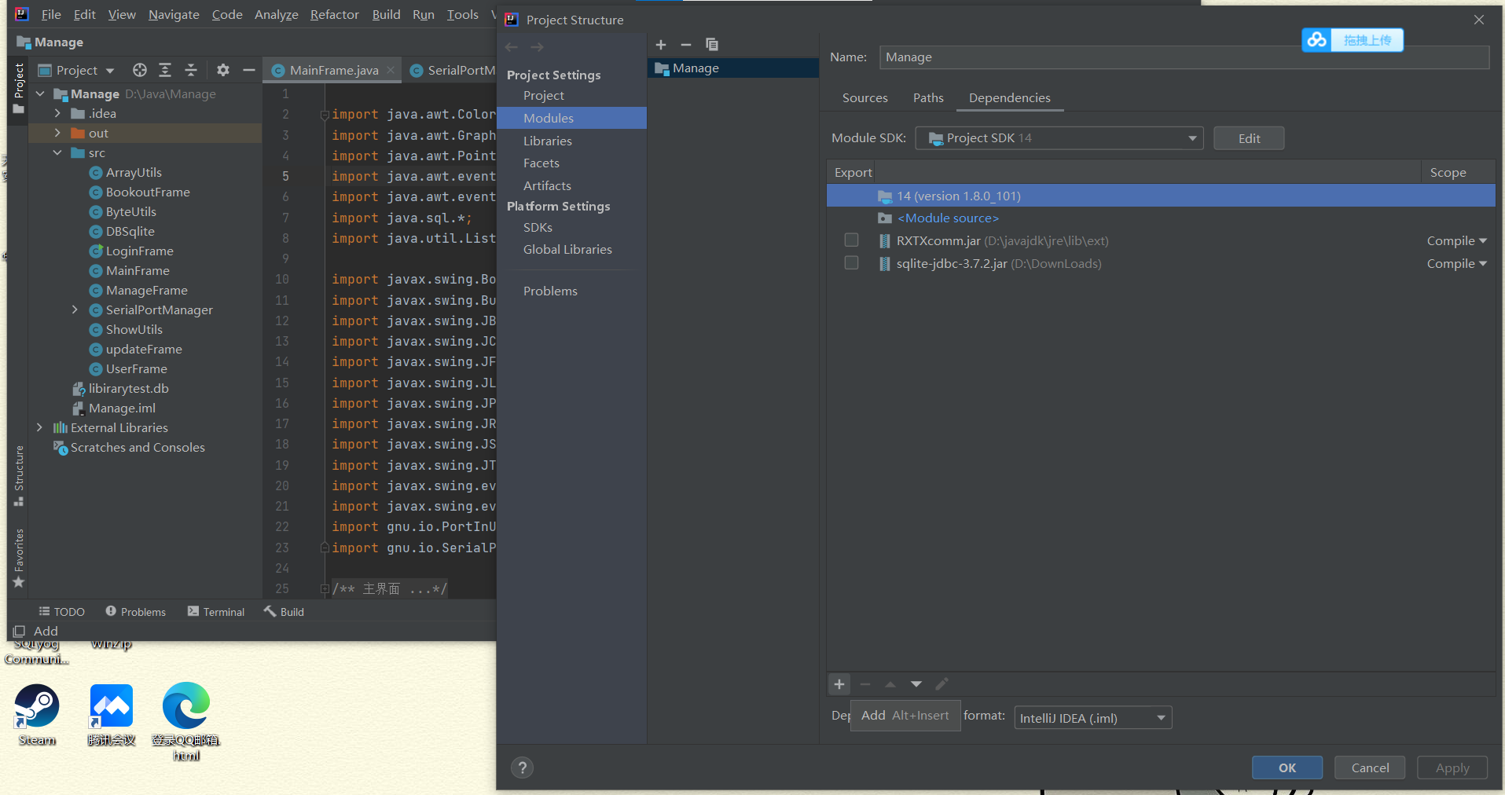The width and height of the screenshot is (1505, 795).
Task: Click the module Name input field
Action: coord(1184,57)
